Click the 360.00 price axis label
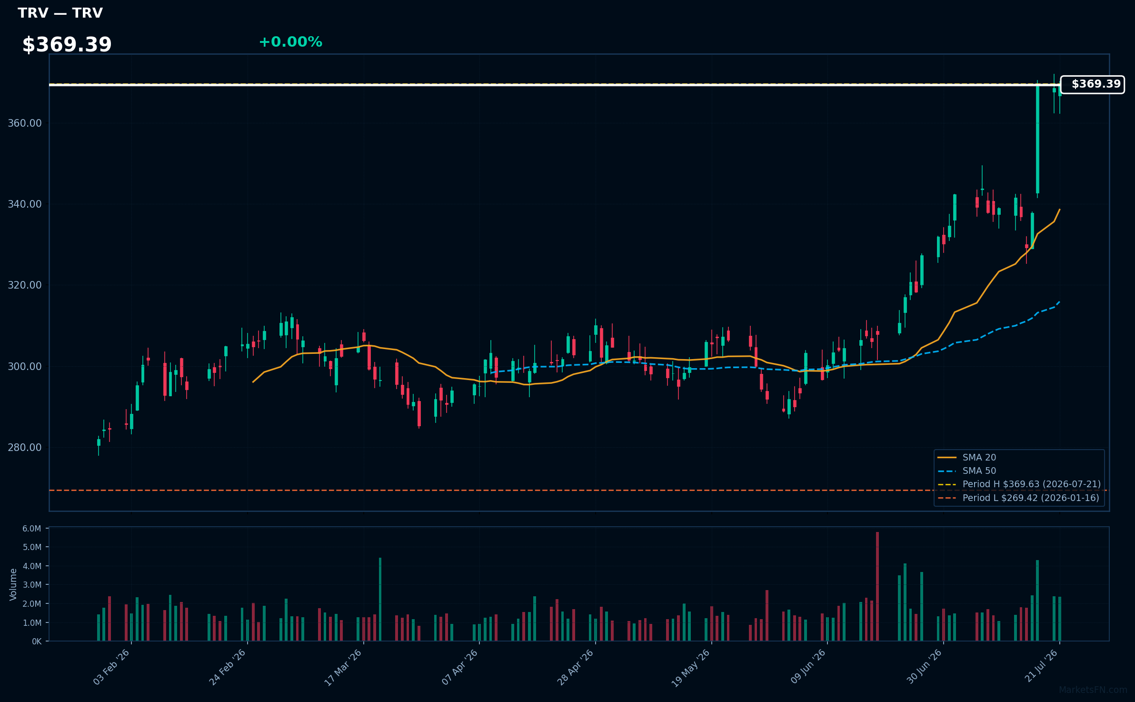This screenshot has height=702, width=1135. point(25,123)
